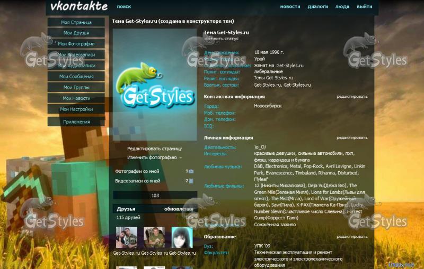
Task: Select Мои Настройки menu item
Action: pos(76,109)
